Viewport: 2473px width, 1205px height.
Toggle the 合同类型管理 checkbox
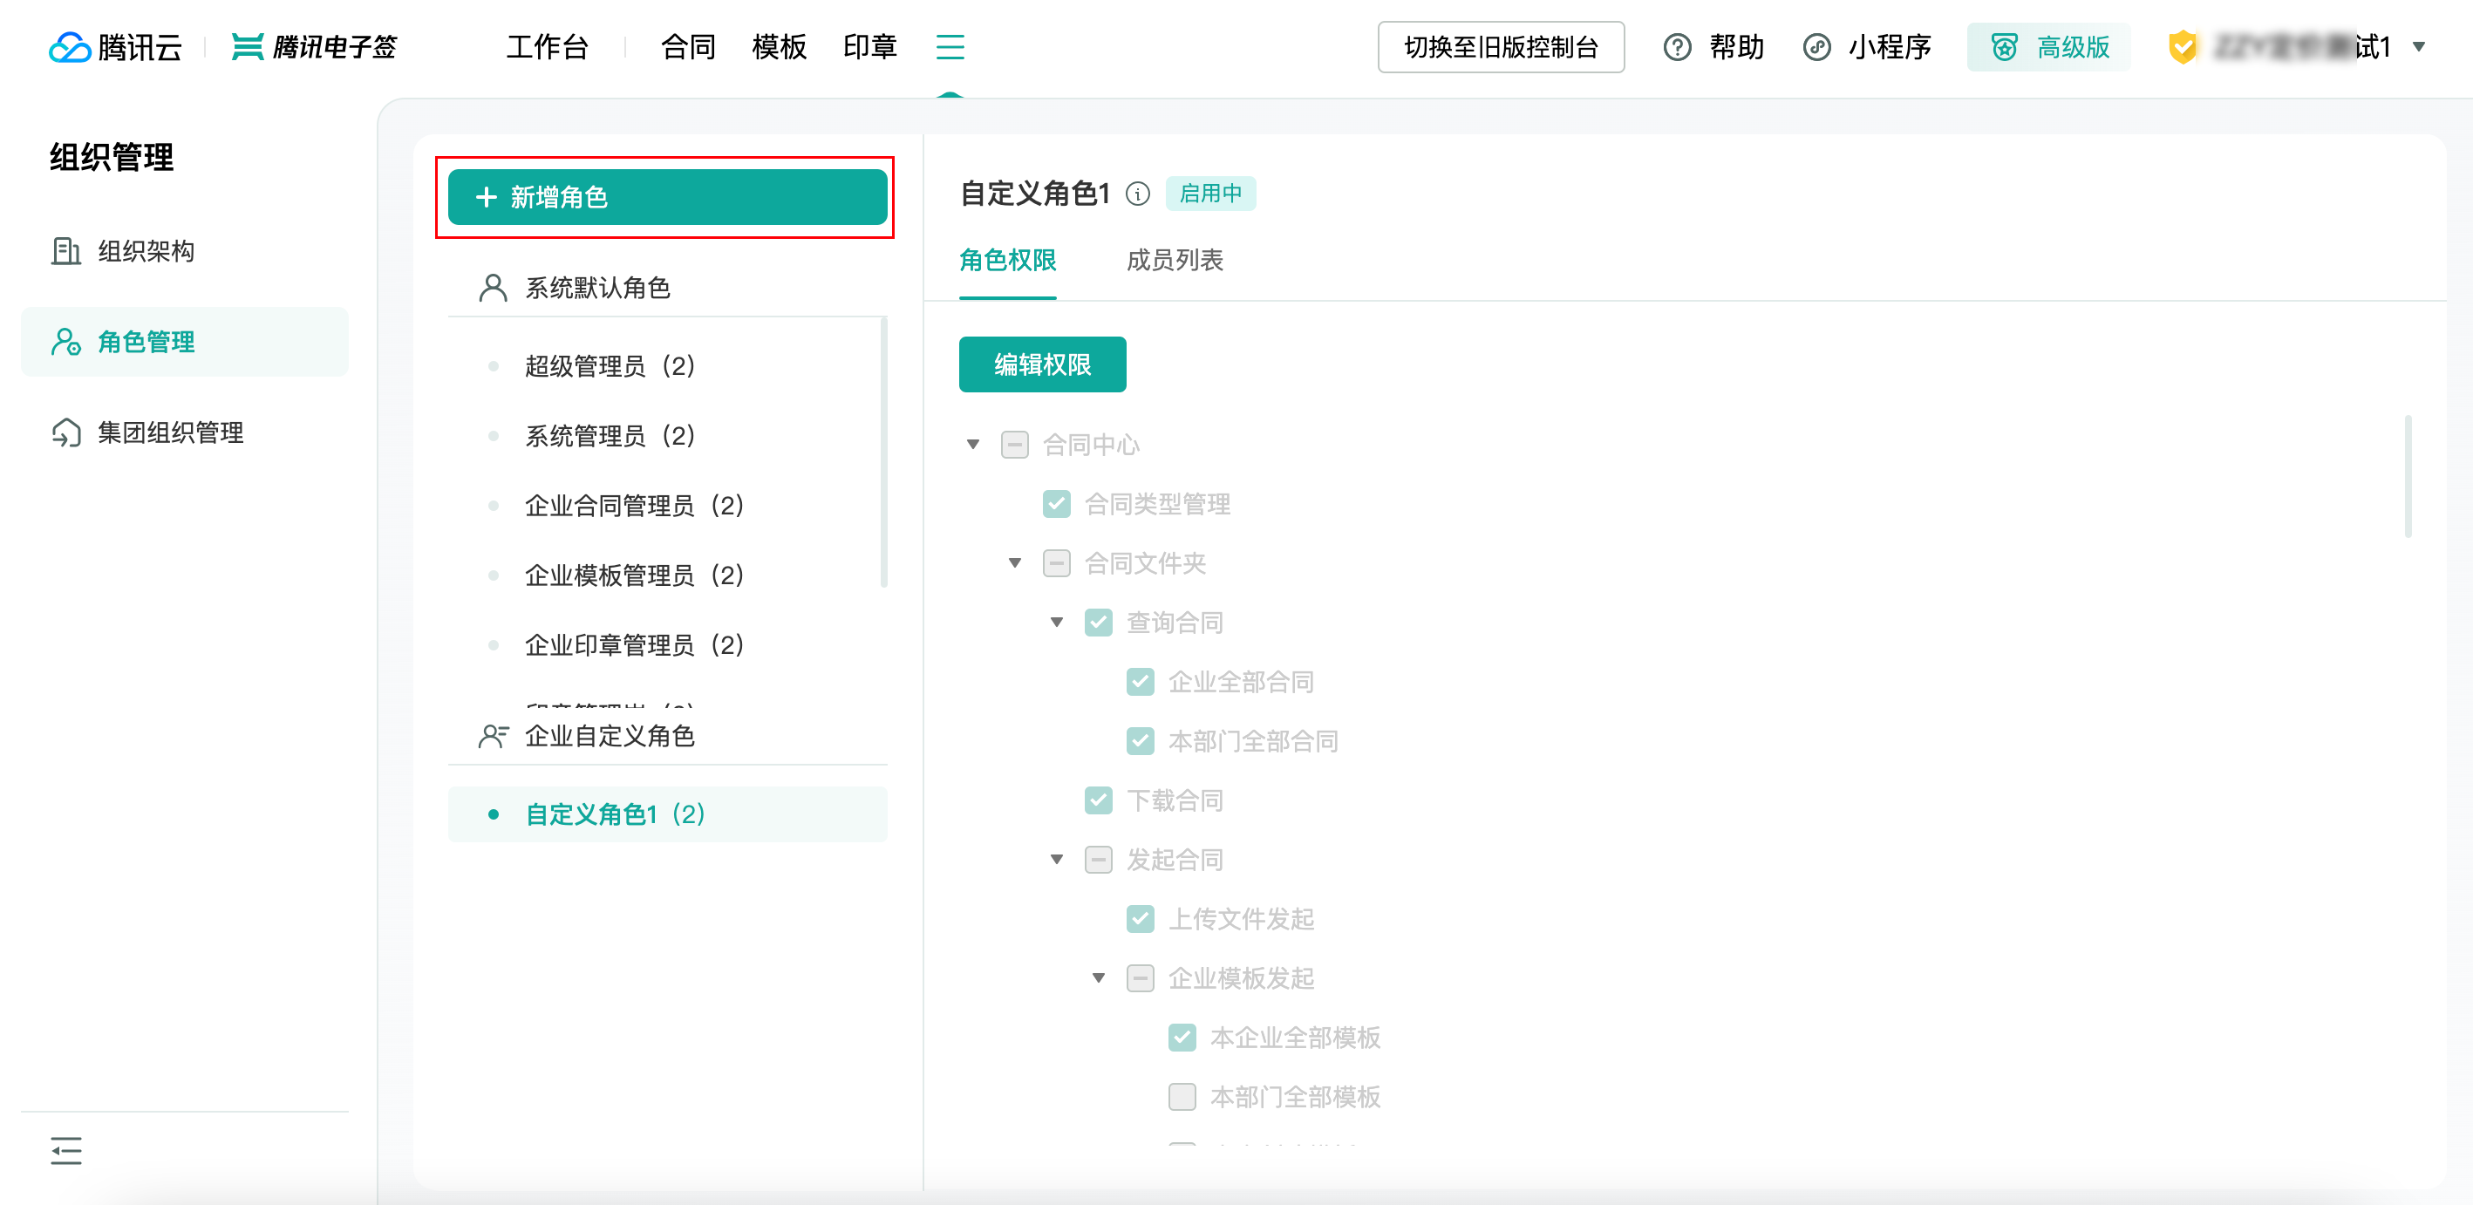1056,504
